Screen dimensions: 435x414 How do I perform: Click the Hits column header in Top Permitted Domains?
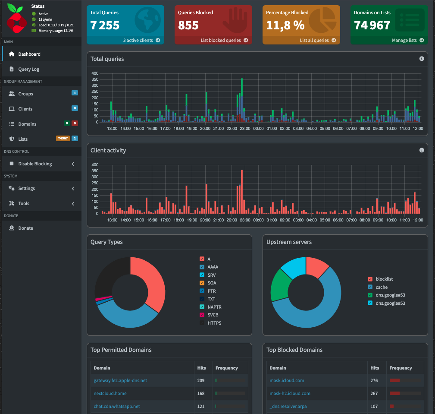pyautogui.click(x=201, y=368)
